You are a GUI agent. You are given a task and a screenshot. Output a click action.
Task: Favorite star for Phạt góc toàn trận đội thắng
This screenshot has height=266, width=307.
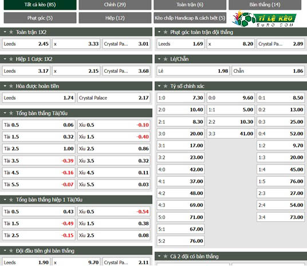(166, 32)
